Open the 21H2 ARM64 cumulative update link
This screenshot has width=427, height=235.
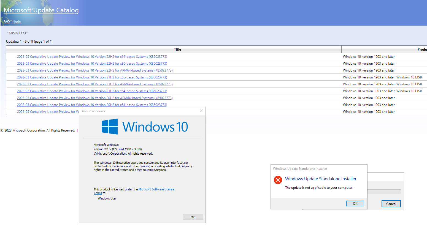95,84
